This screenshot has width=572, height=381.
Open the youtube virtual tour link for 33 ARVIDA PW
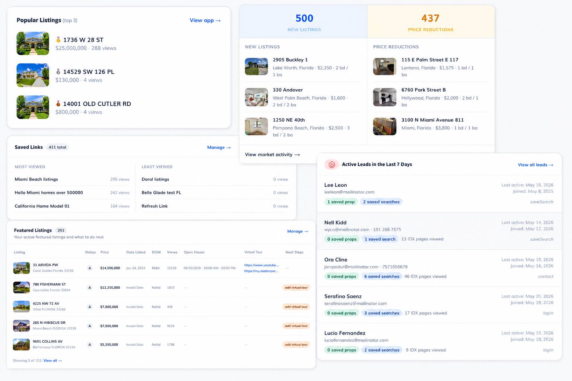click(261, 265)
